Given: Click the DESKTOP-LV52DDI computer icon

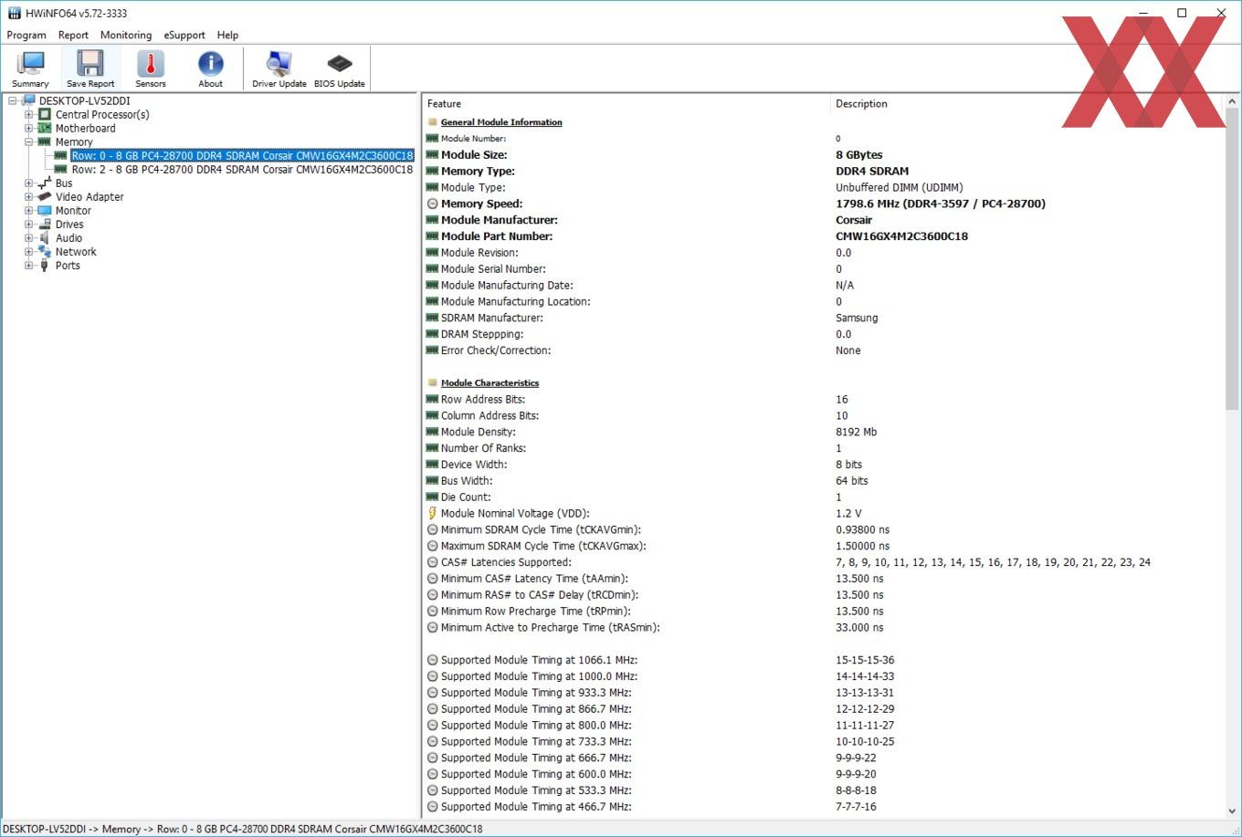Looking at the screenshot, I should [28, 100].
